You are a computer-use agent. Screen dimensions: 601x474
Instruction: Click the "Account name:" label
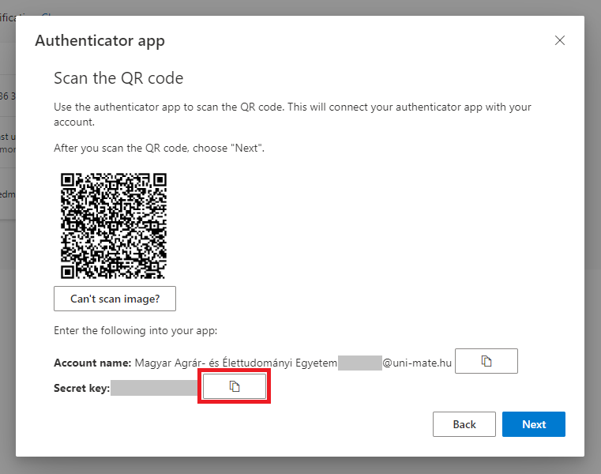tap(92, 363)
